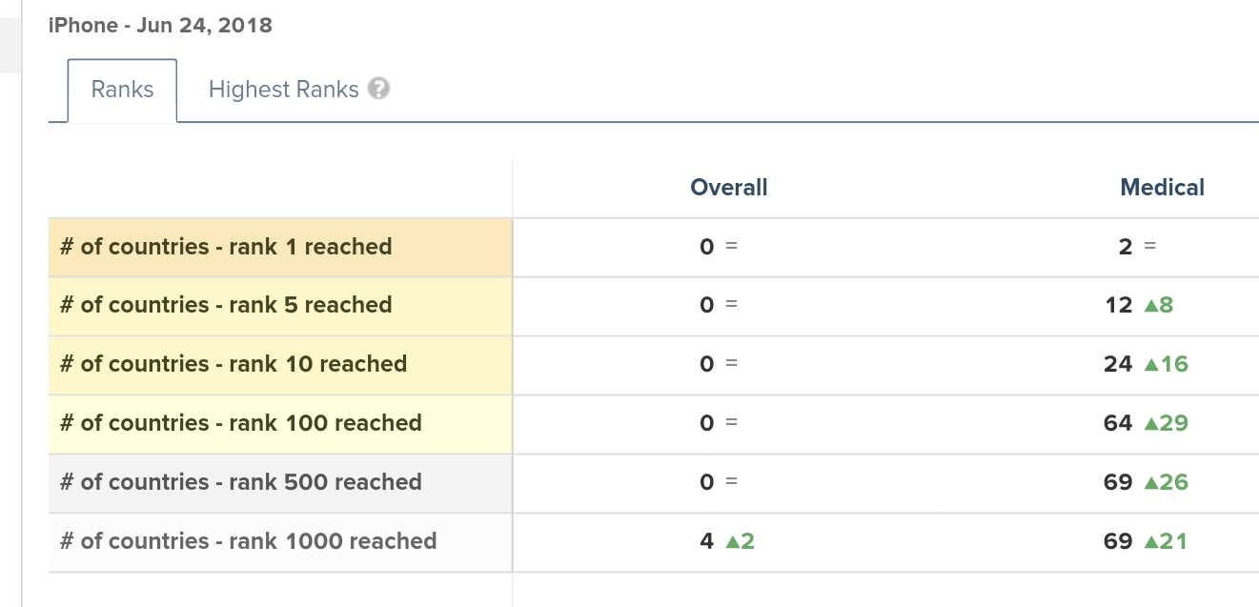This screenshot has height=607, width=1259.
Task: Click green up arrow in Medical rank 10 row
Action: (1150, 365)
